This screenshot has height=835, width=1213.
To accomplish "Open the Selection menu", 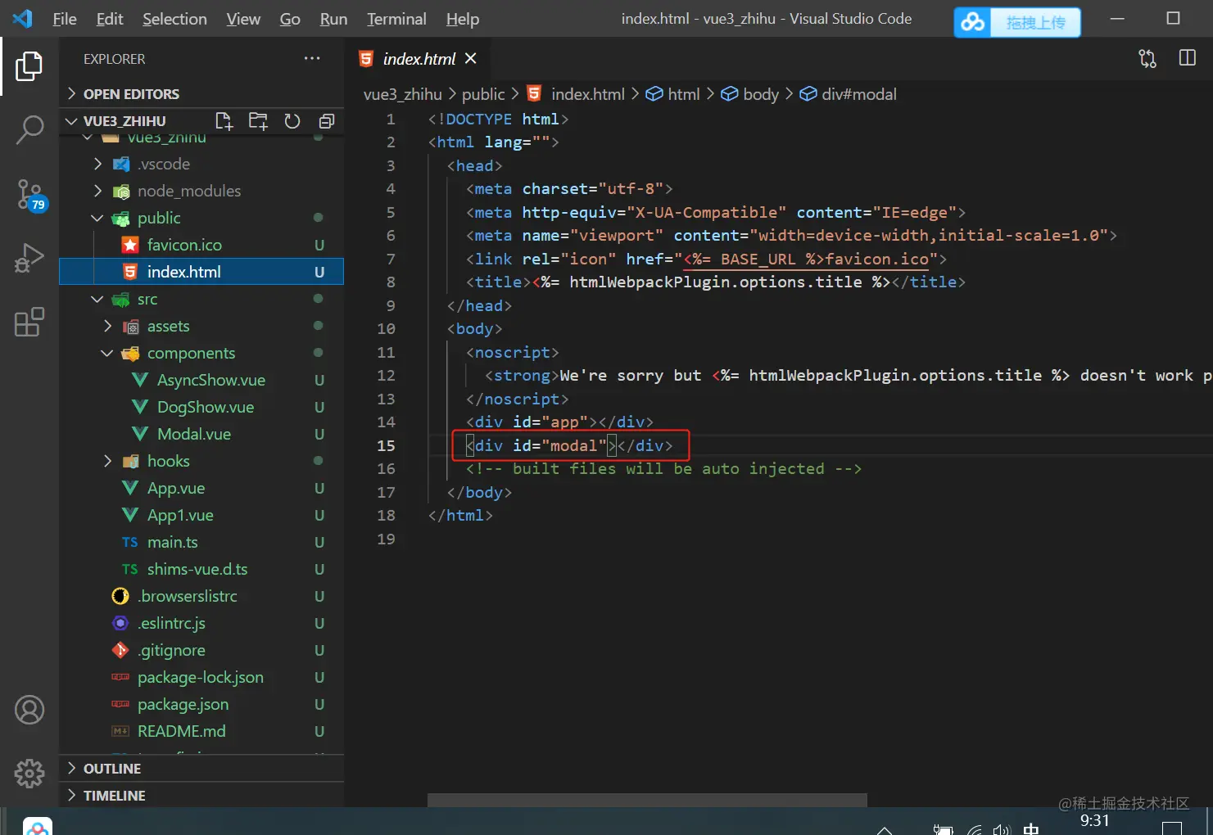I will [x=174, y=19].
